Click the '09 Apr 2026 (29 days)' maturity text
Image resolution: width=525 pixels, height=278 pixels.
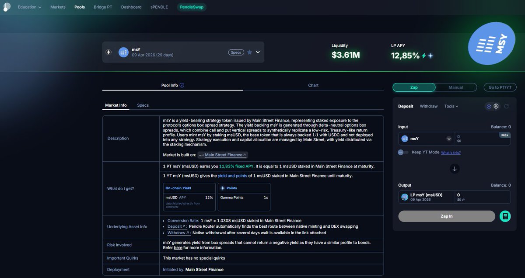click(x=153, y=55)
